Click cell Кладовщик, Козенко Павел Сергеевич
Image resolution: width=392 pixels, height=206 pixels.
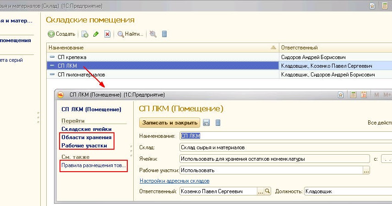(x=335, y=66)
